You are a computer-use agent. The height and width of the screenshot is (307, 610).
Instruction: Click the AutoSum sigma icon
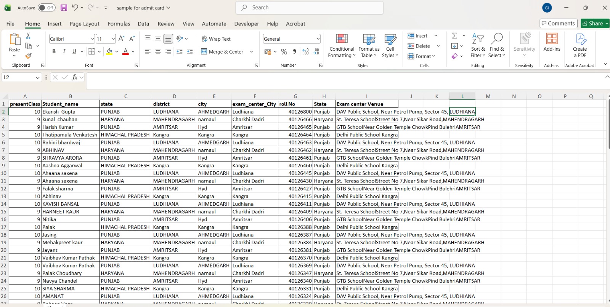[x=454, y=36]
